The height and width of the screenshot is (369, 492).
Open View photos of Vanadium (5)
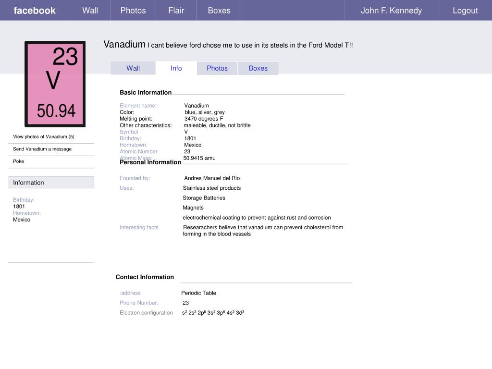coord(44,136)
